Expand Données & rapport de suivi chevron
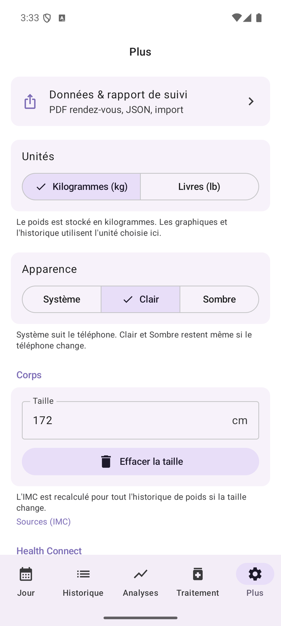Viewport: 281px width, 626px height. pyautogui.click(x=251, y=102)
